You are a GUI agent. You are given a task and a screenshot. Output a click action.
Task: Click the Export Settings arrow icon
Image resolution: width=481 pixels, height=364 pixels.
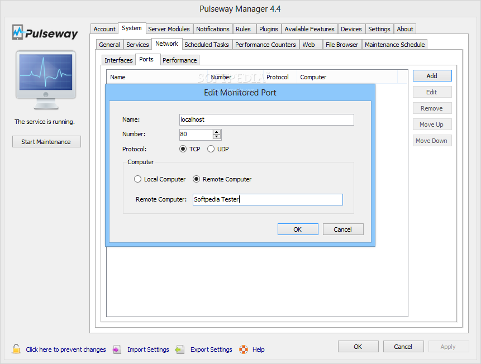180,349
